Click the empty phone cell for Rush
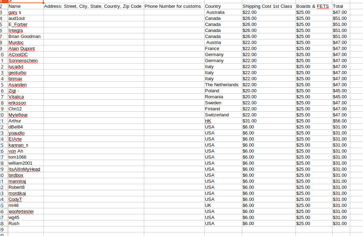363x236 pixels. pos(174,223)
